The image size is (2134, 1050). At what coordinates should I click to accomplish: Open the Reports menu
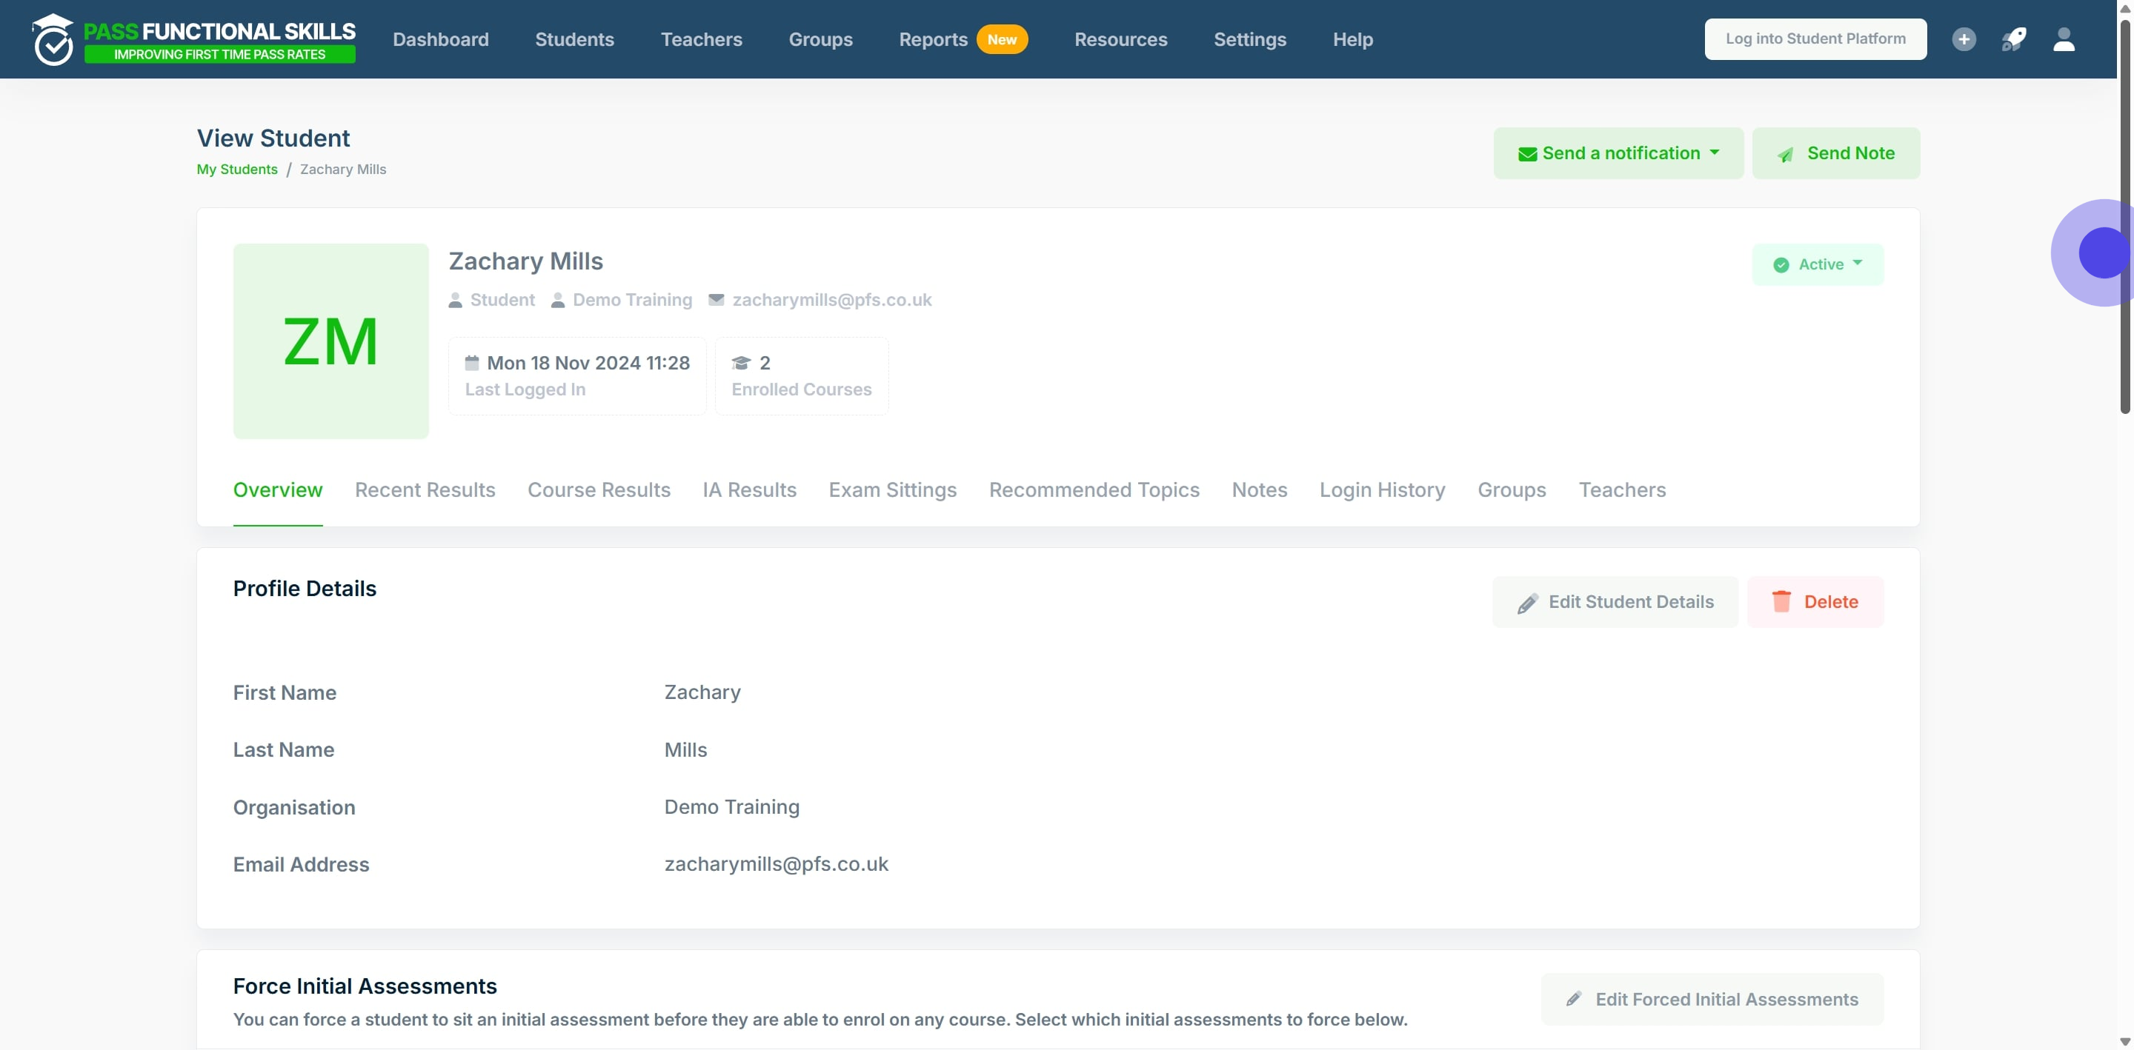click(933, 39)
